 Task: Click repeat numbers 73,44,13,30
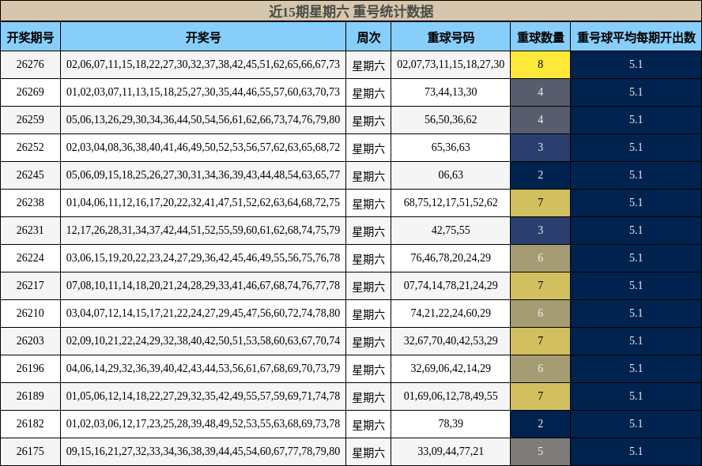[451, 92]
